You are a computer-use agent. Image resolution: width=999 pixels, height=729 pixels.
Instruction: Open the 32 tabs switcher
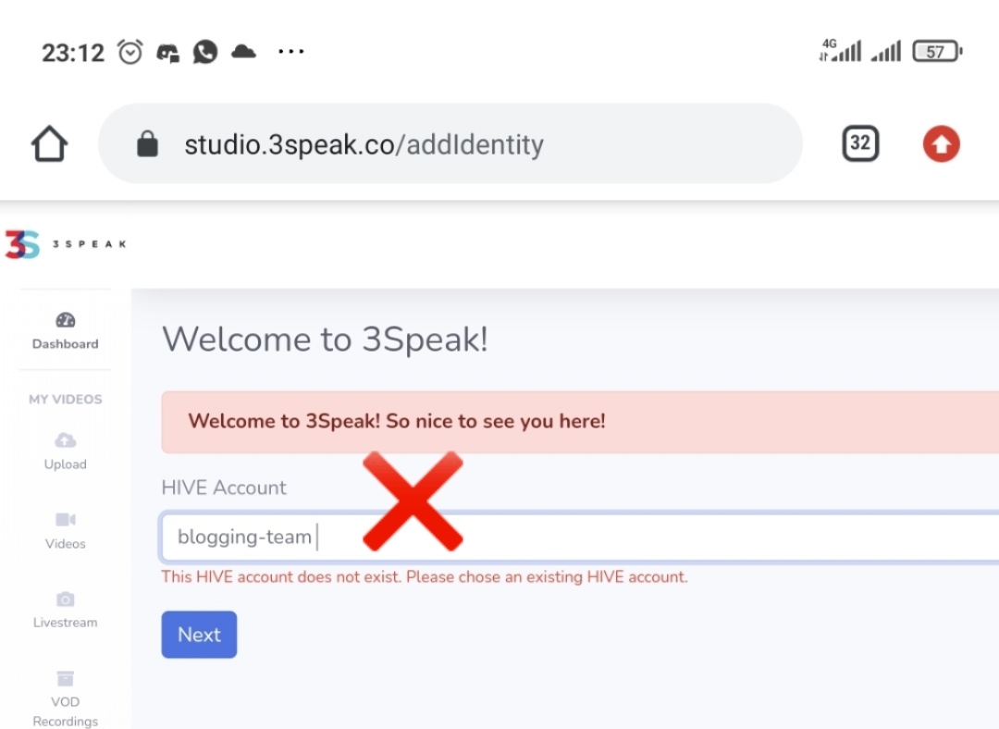(x=860, y=143)
